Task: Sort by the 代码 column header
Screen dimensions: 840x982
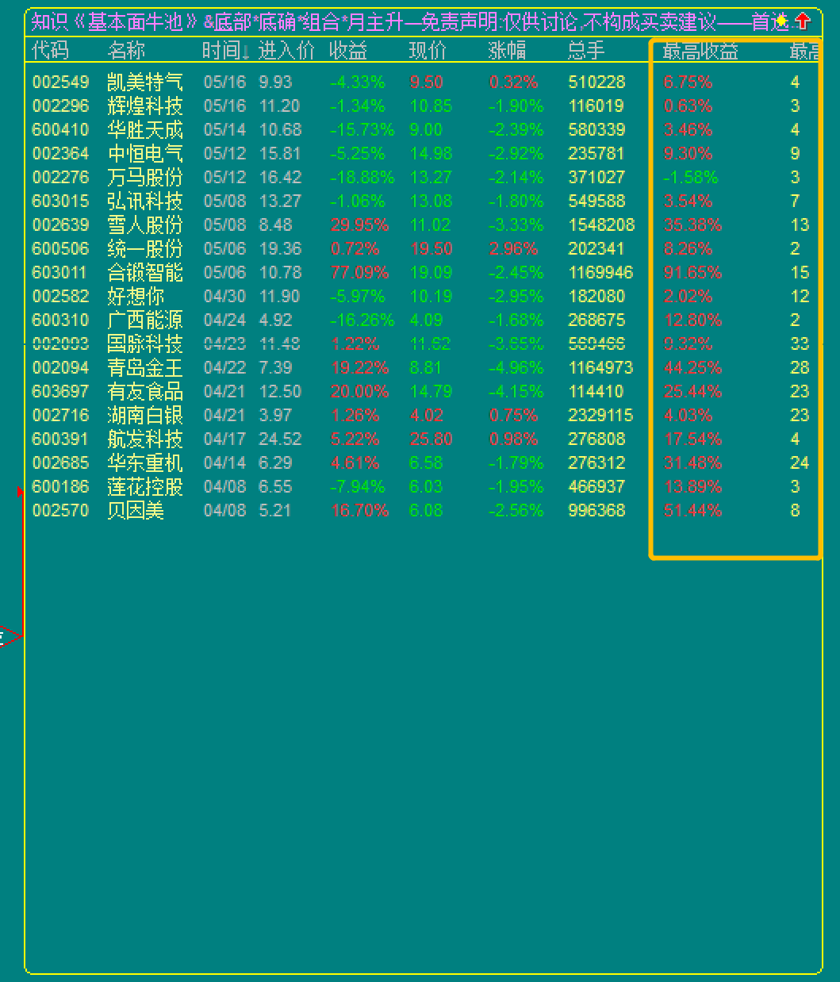Action: (50, 51)
